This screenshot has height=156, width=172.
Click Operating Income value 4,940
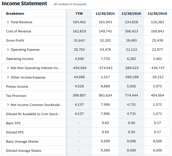click(79, 59)
